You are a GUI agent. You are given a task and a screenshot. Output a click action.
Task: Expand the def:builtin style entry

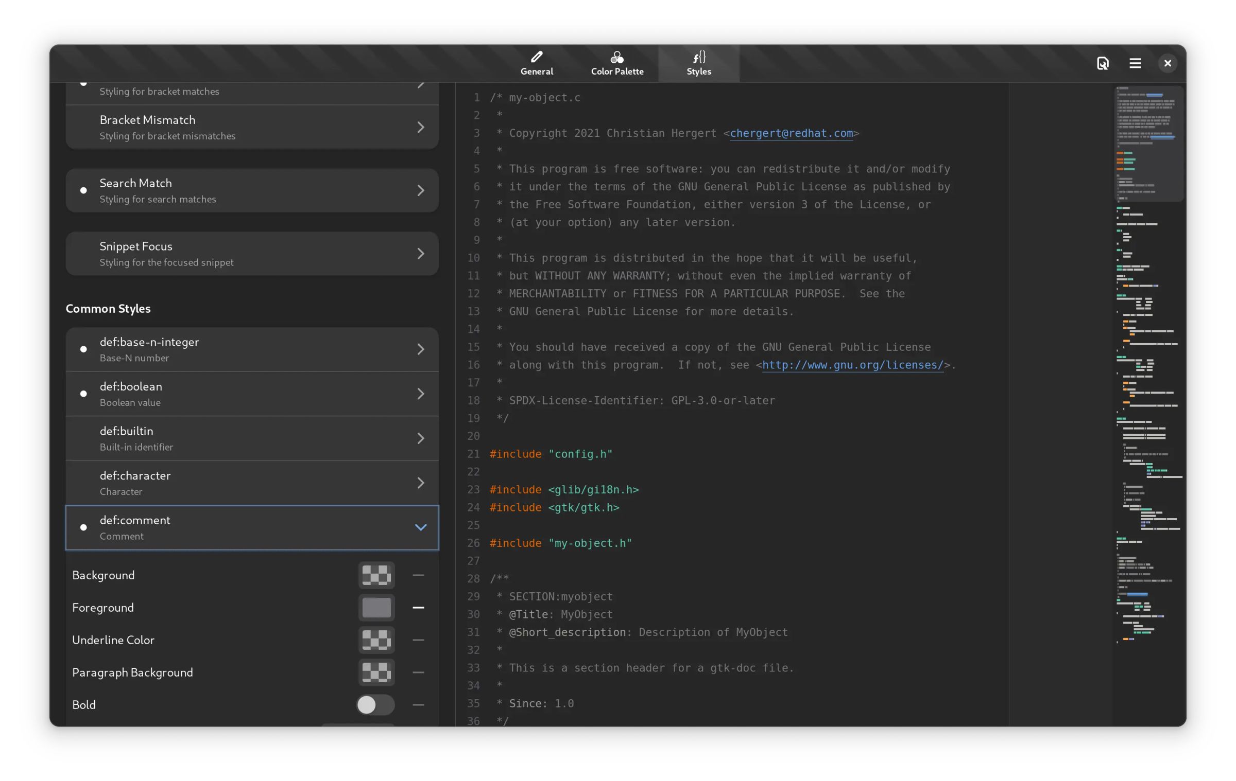tap(421, 438)
